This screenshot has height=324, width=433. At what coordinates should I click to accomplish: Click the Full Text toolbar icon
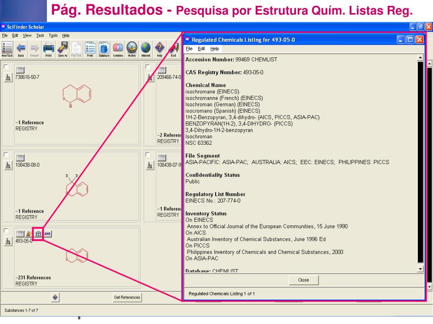coord(77,49)
